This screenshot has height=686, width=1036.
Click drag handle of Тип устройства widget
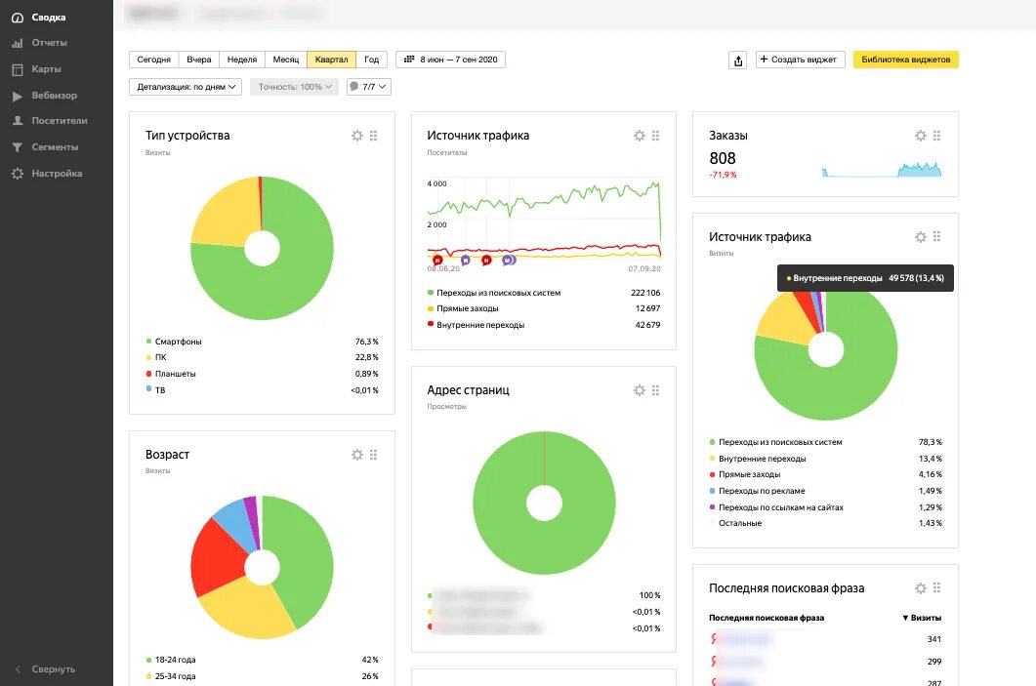click(374, 136)
